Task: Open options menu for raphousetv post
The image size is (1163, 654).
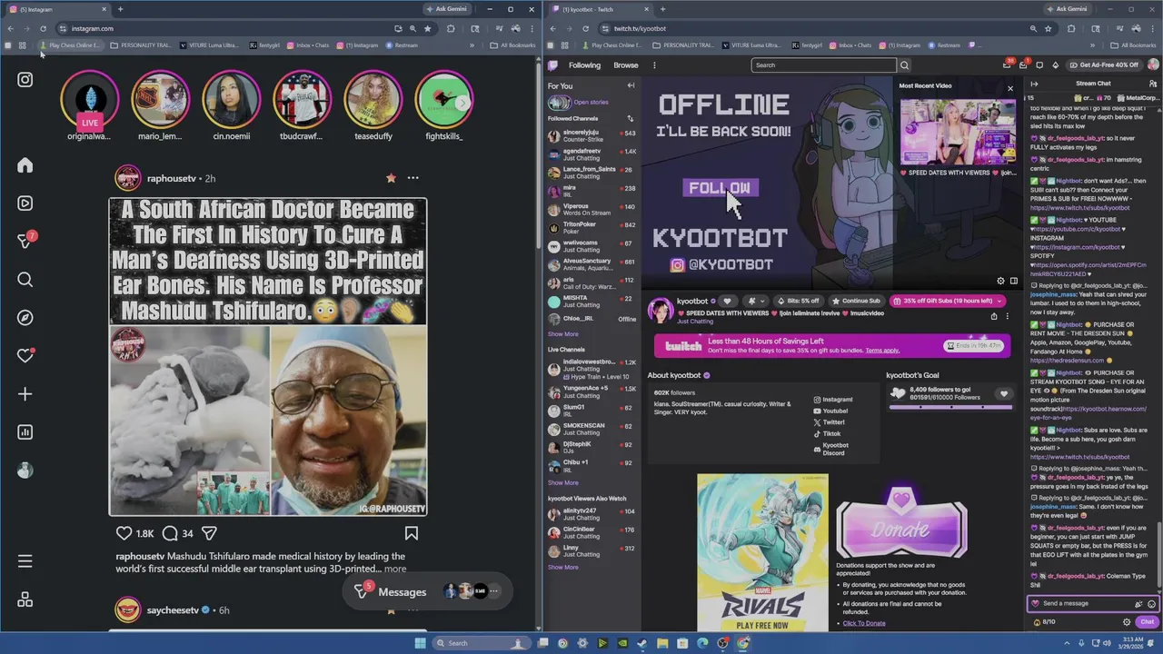Action: 413,178
